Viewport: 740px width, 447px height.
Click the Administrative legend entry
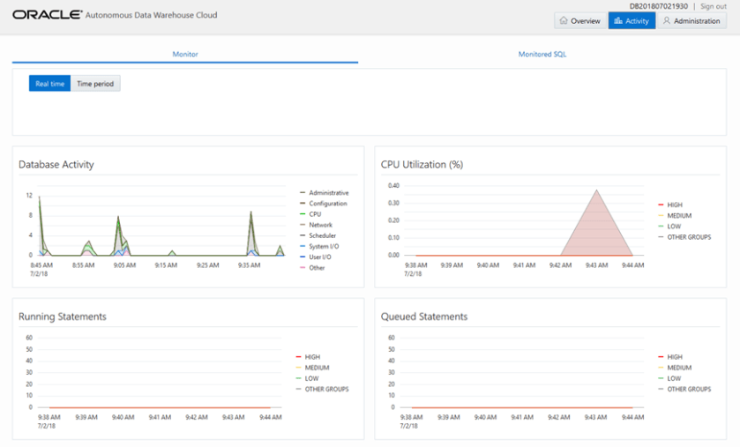pyautogui.click(x=328, y=193)
